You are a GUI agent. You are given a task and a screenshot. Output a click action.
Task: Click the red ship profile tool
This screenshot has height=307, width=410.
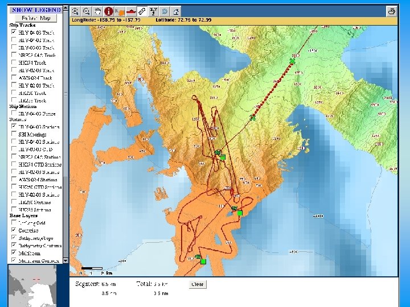pos(130,11)
